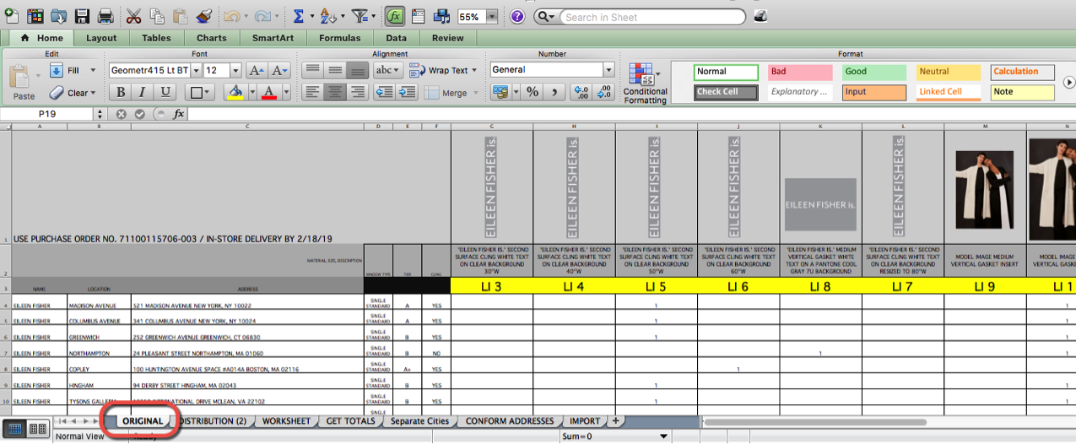Open the Data ribbon tab
This screenshot has width=1076, height=444.
tap(397, 38)
